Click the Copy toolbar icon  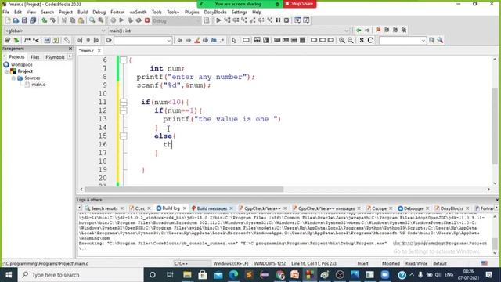pos(73,20)
